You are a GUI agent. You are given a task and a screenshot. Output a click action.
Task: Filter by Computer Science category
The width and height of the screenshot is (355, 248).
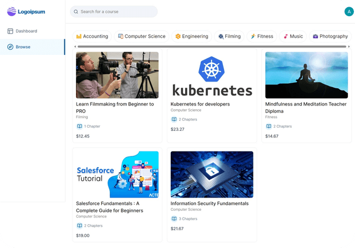tap(141, 36)
